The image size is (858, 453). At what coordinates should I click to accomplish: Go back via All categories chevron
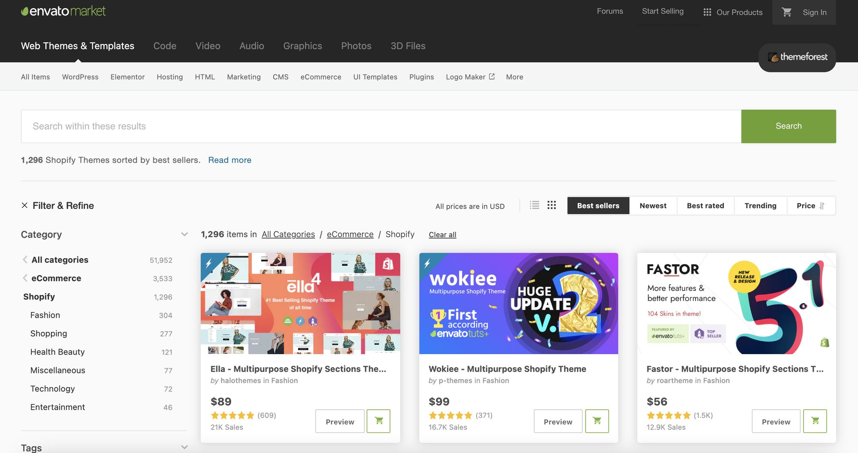click(x=25, y=260)
